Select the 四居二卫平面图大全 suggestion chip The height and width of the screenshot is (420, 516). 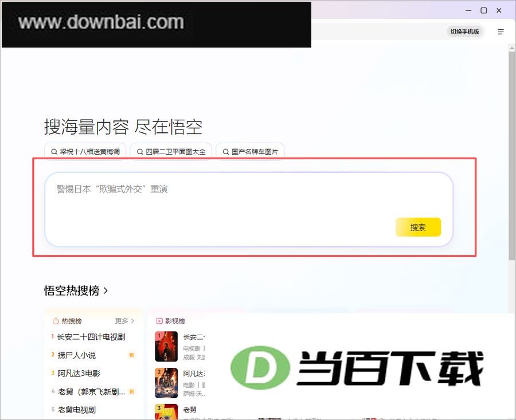pos(171,152)
